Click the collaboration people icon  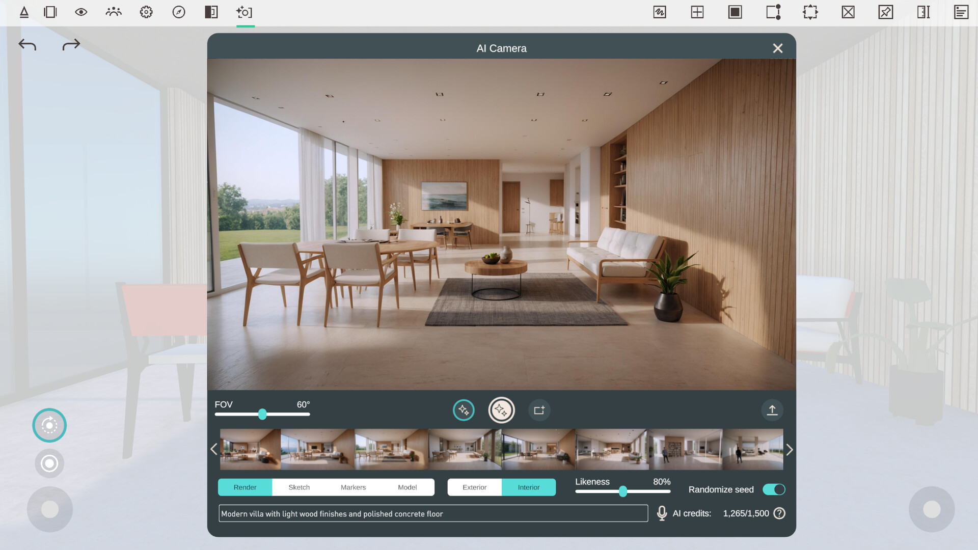[x=113, y=12]
